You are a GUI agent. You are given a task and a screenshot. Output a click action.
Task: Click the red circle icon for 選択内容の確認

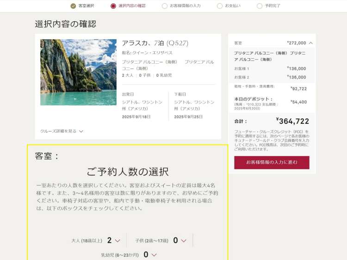(x=113, y=6)
